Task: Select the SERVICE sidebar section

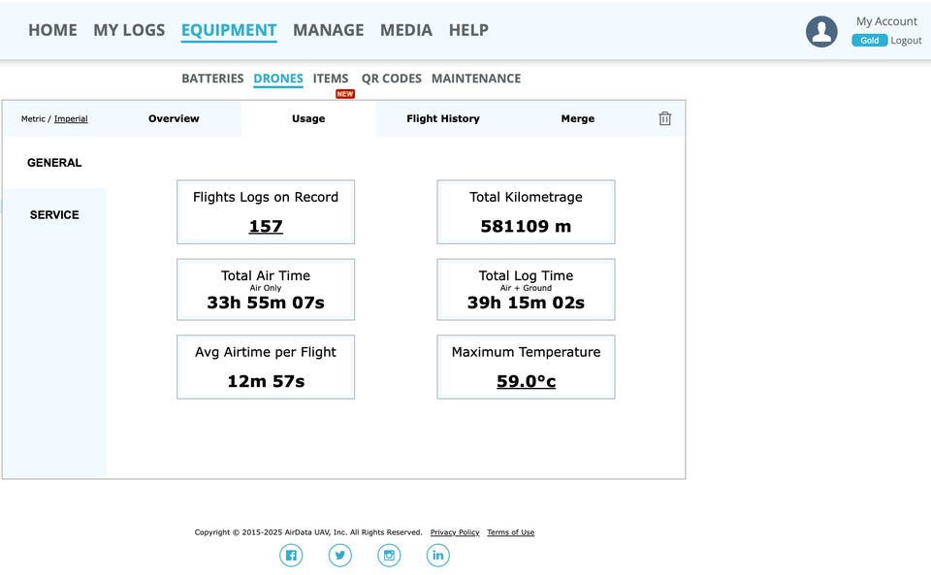Action: (x=54, y=214)
